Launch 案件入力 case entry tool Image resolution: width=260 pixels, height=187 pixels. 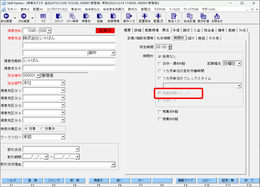[x=129, y=18]
